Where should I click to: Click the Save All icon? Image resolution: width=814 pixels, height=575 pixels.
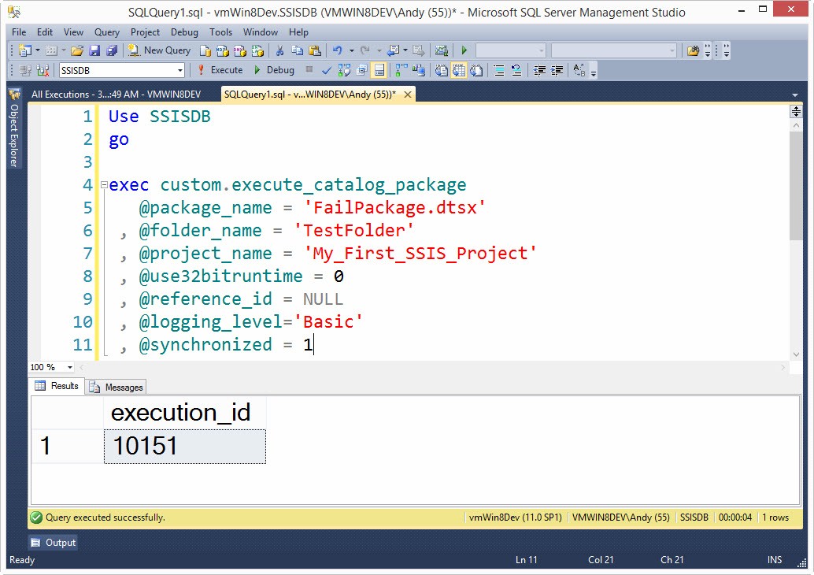coord(111,50)
